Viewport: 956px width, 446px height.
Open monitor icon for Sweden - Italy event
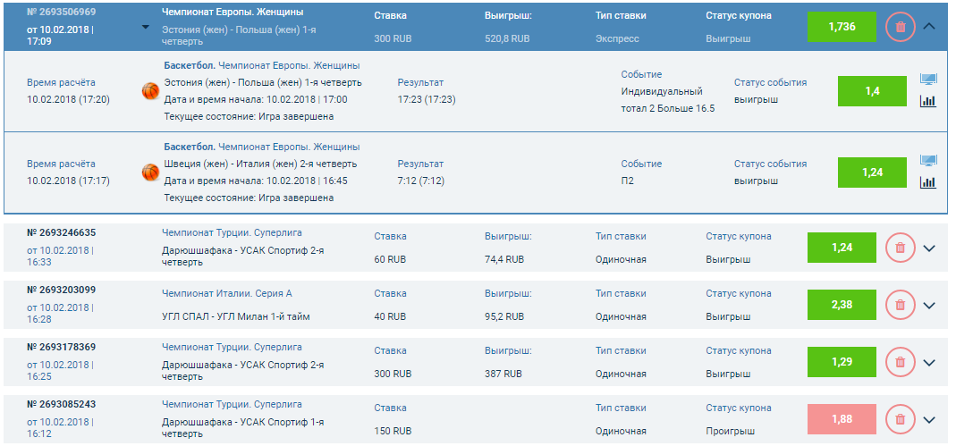tap(928, 161)
